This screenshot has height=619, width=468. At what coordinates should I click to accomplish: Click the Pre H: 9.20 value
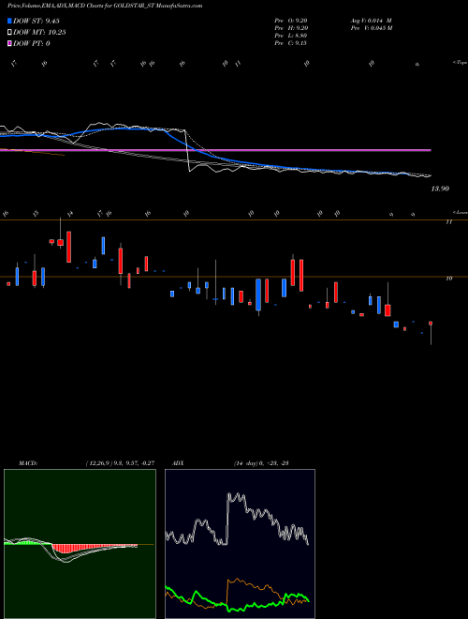291,28
